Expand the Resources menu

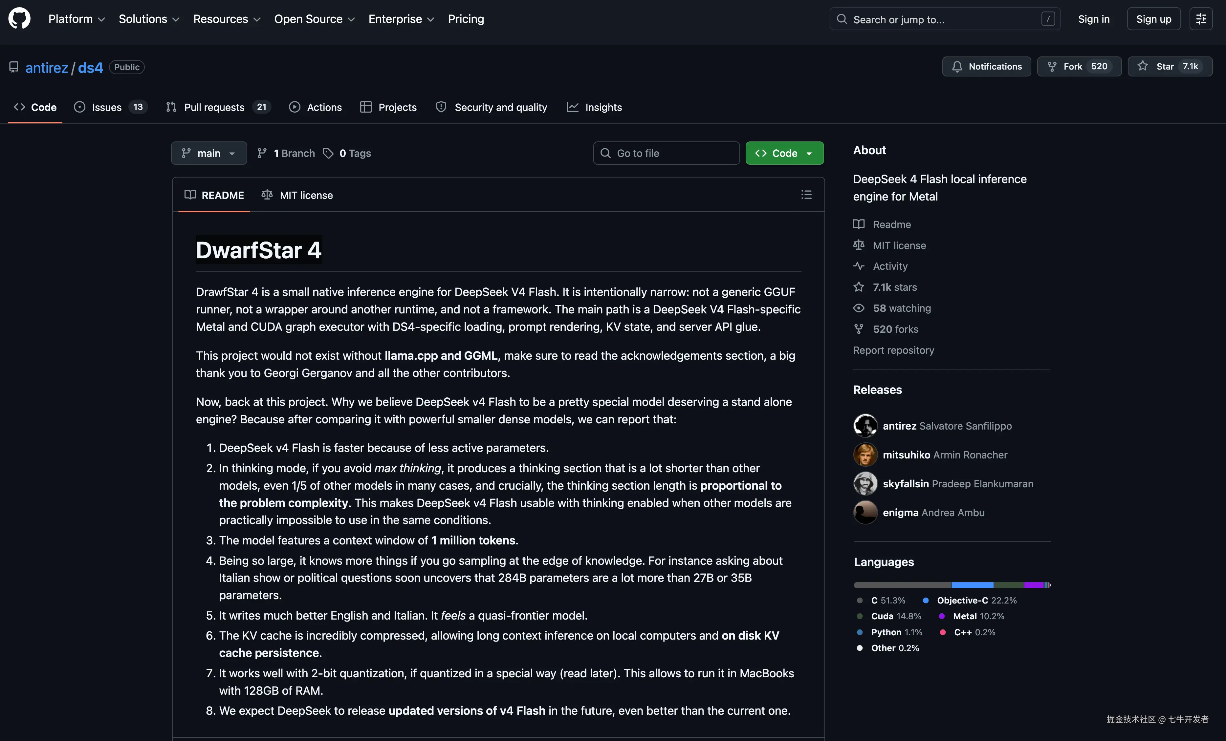(x=227, y=19)
